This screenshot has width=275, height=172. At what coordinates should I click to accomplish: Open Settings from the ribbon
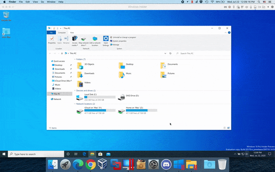(106, 41)
